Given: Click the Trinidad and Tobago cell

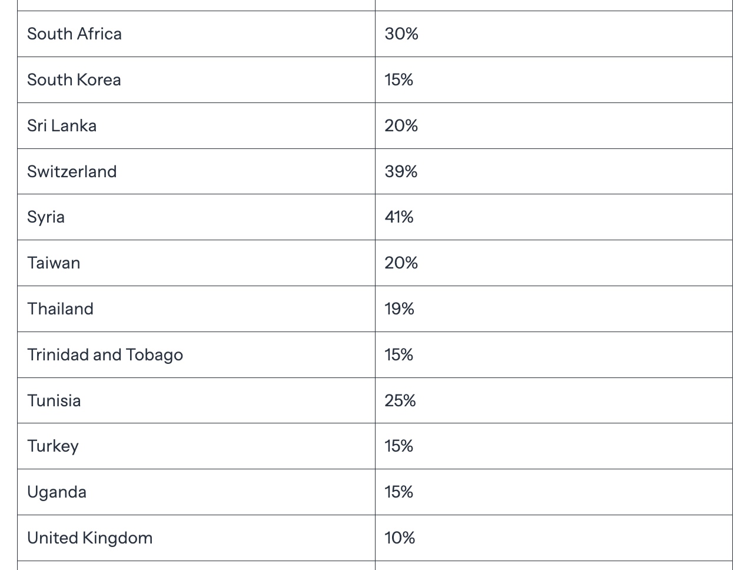Looking at the screenshot, I should (196, 355).
